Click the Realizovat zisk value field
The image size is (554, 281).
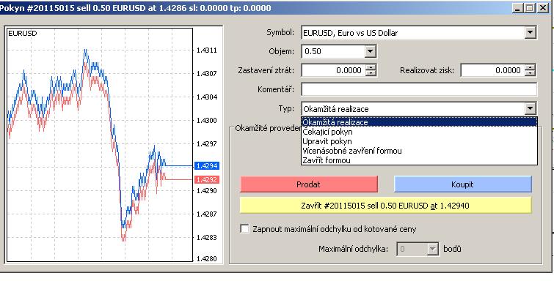coord(492,70)
